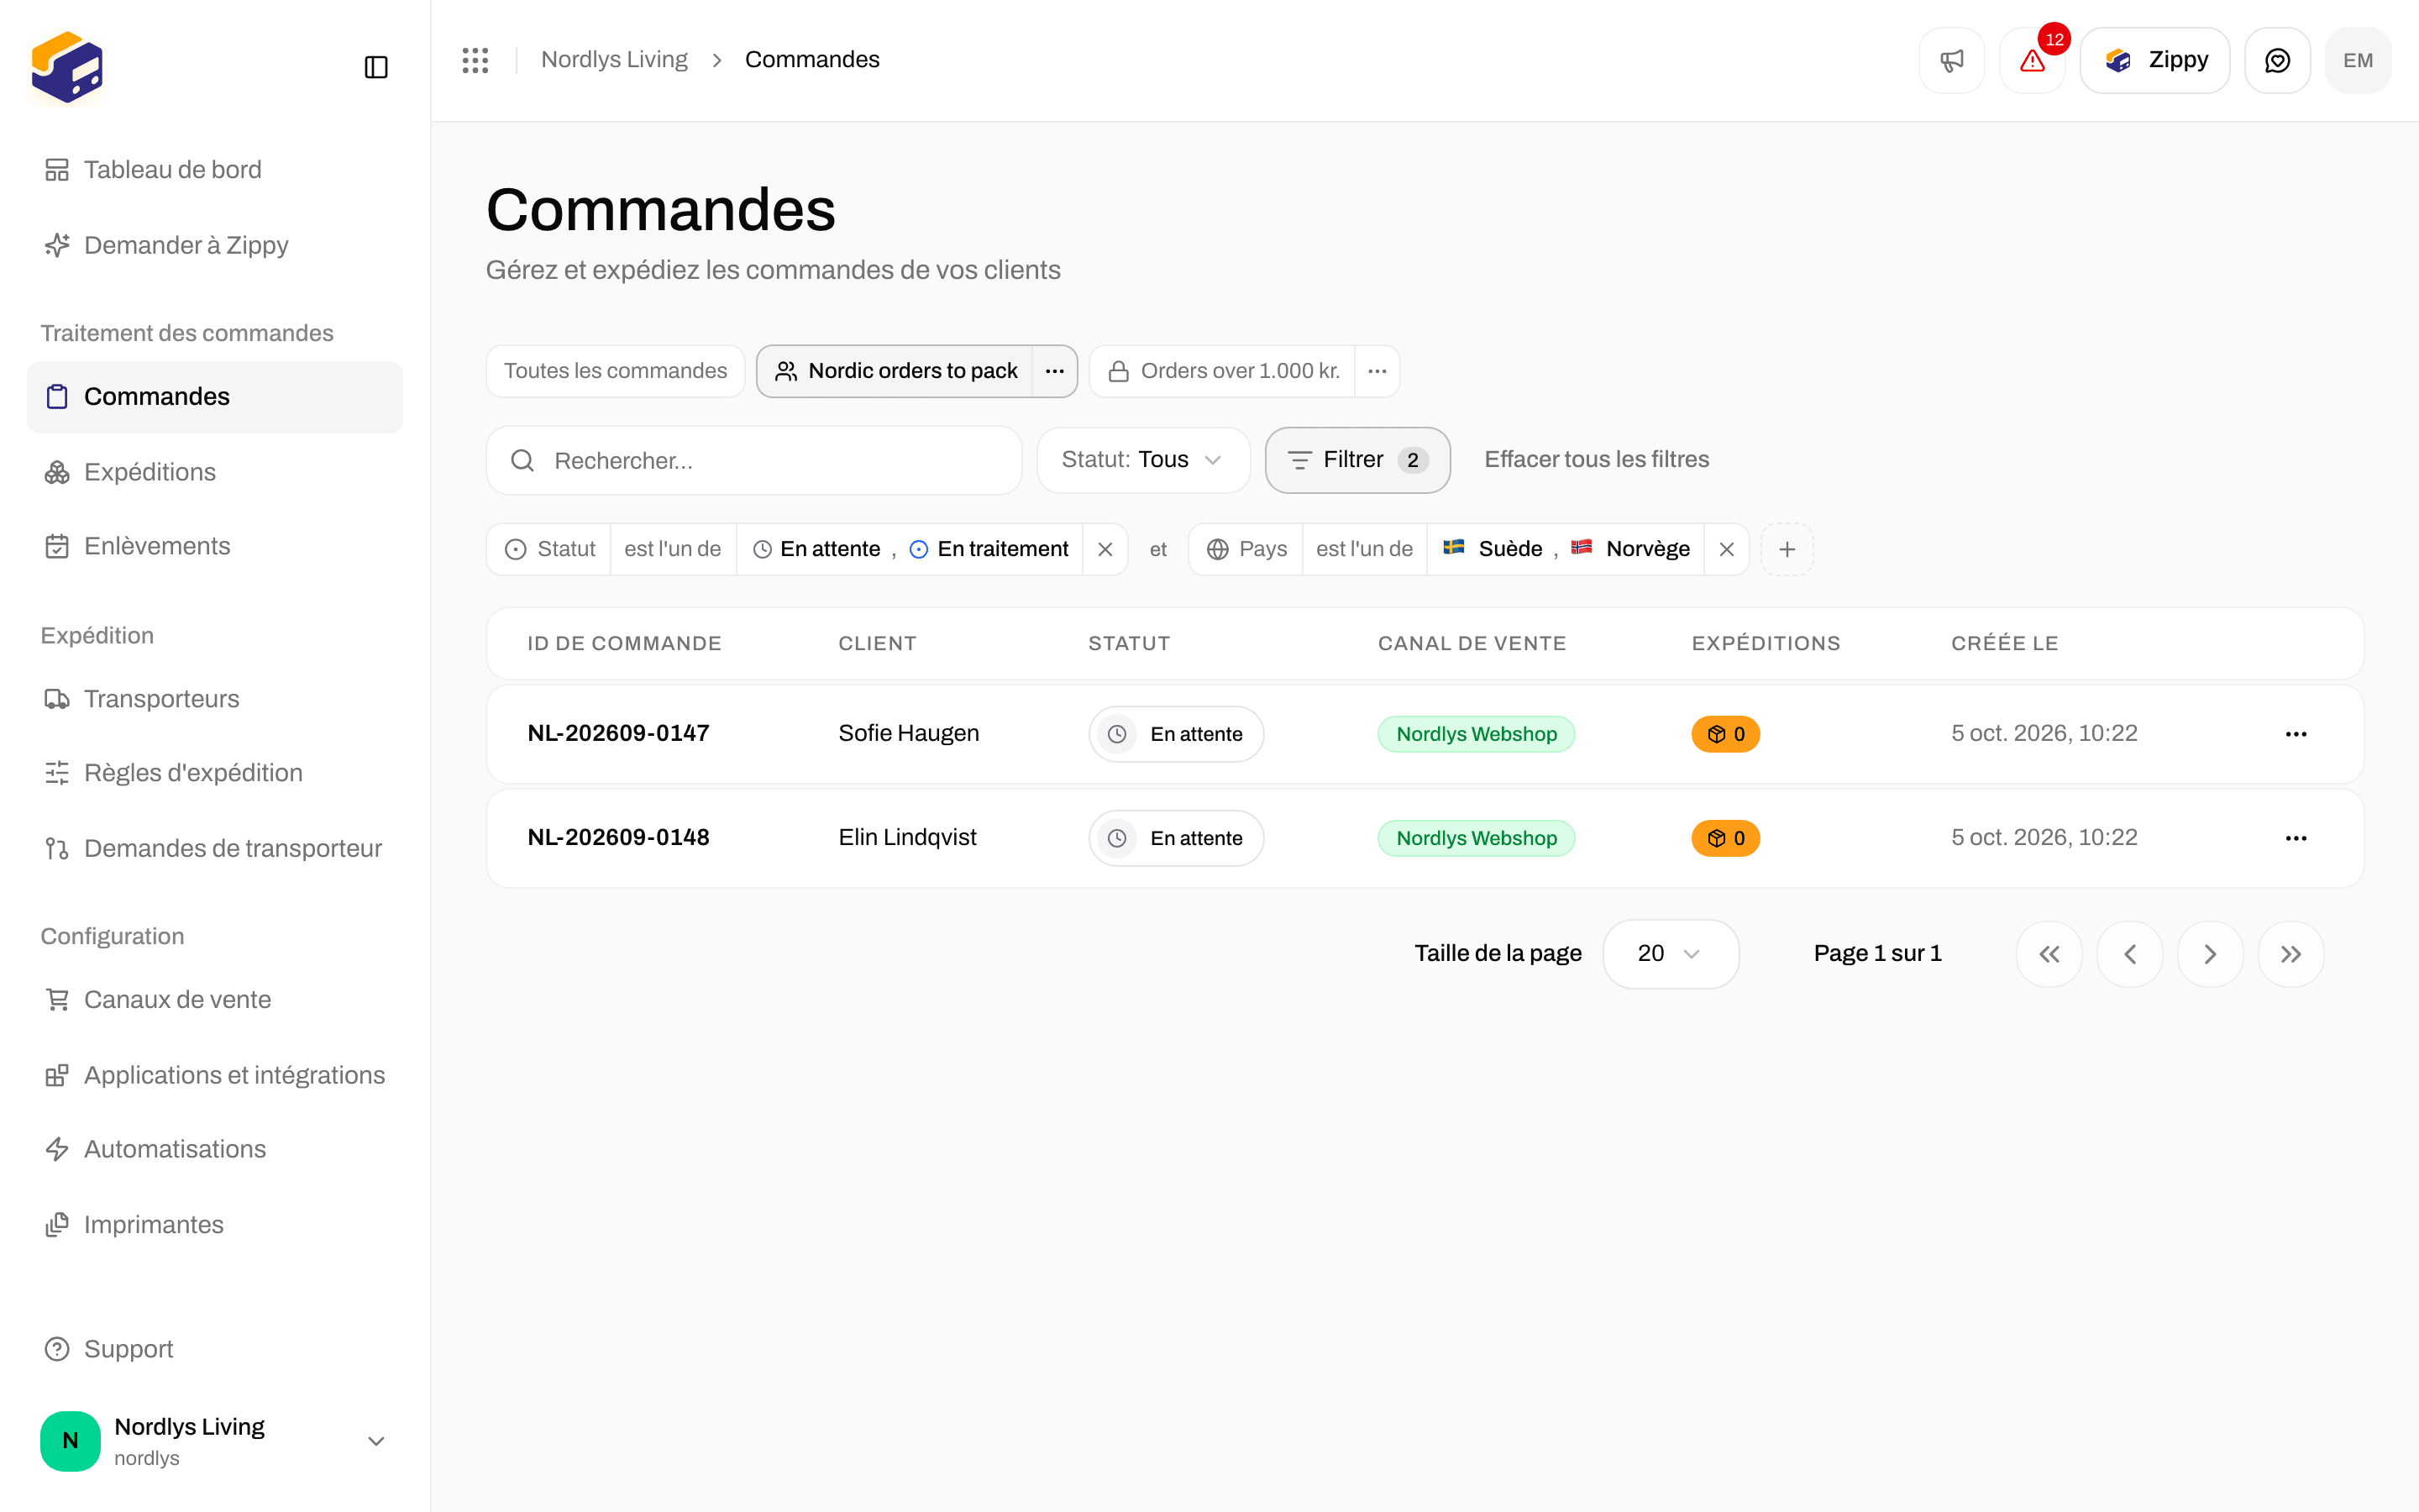This screenshot has height=1512, width=2419.
Task: Open the announcements megaphone icon
Action: click(1951, 60)
